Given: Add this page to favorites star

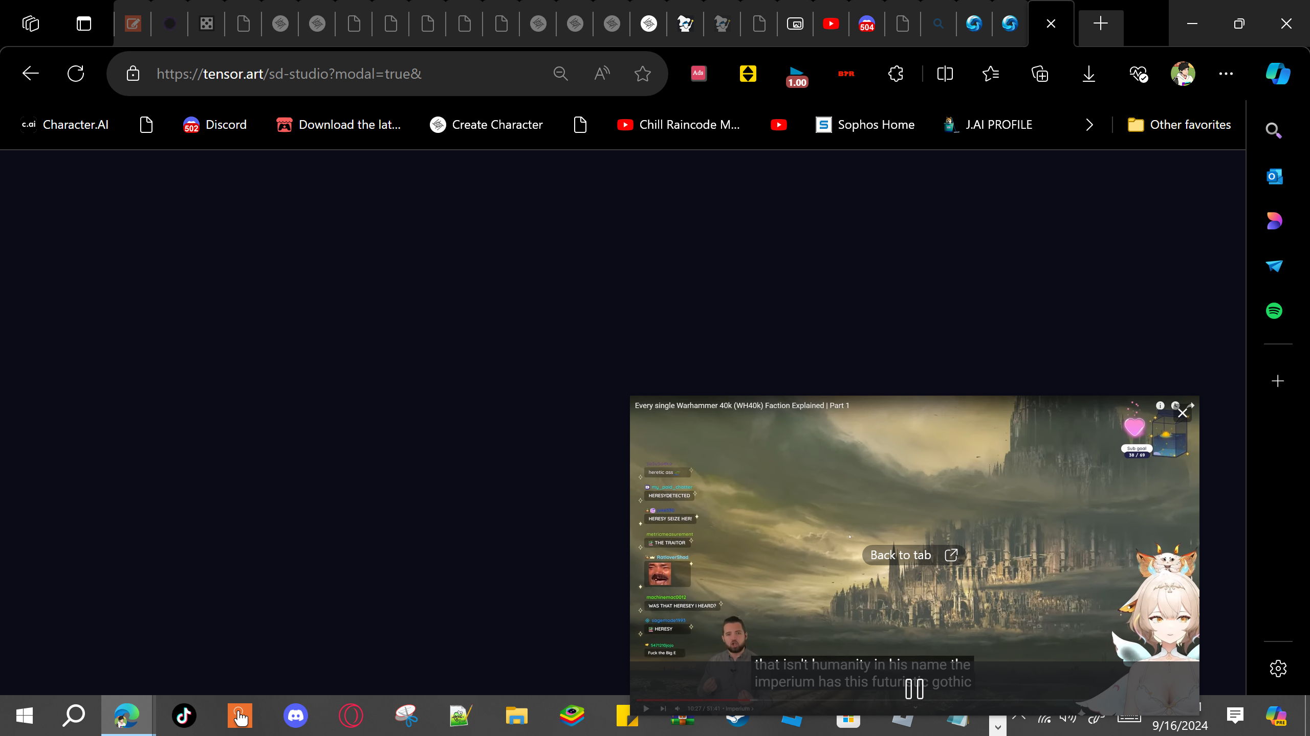Looking at the screenshot, I should click(x=643, y=74).
